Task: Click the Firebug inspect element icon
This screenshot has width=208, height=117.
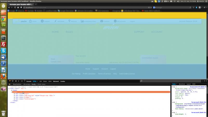Action: pos(12,81)
